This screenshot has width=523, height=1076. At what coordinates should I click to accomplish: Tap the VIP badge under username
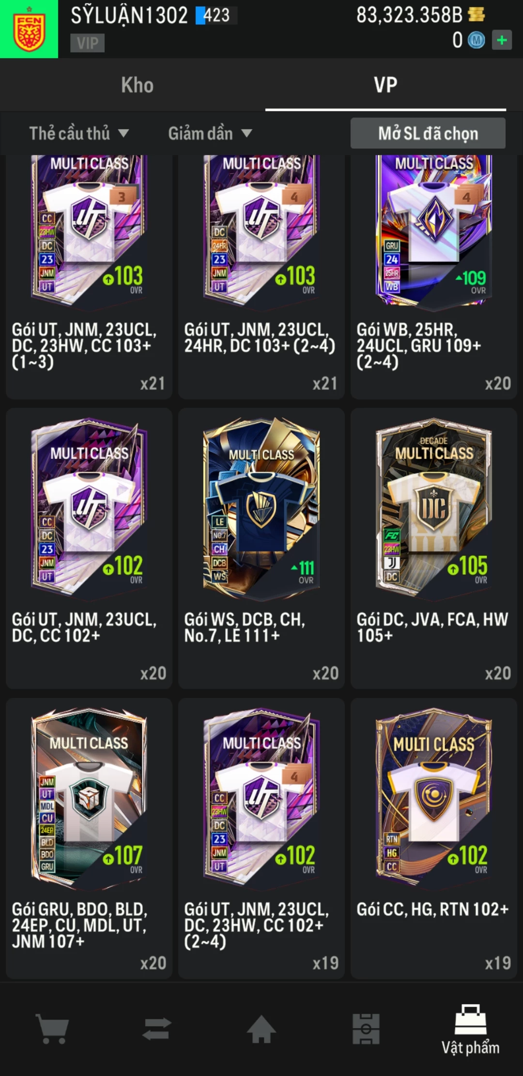click(87, 43)
